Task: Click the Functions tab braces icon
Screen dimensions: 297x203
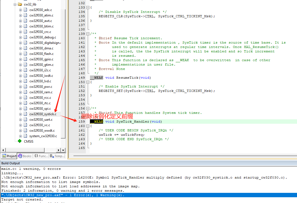Action: click(x=36, y=156)
